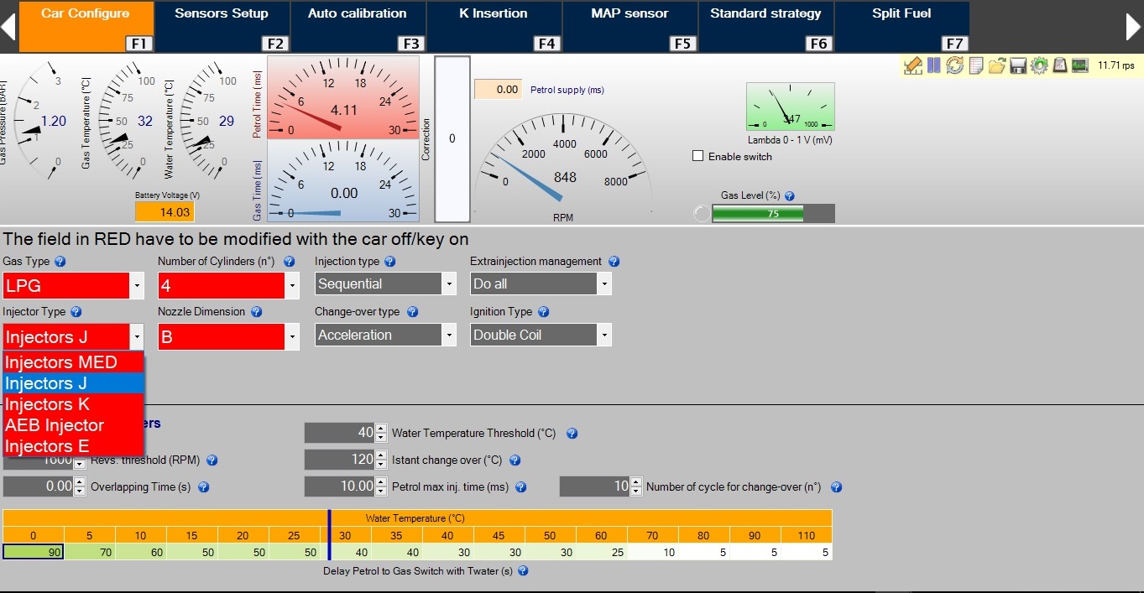Click the right arrow to scroll tabs
Image resolution: width=1144 pixels, height=593 pixels.
[1133, 27]
